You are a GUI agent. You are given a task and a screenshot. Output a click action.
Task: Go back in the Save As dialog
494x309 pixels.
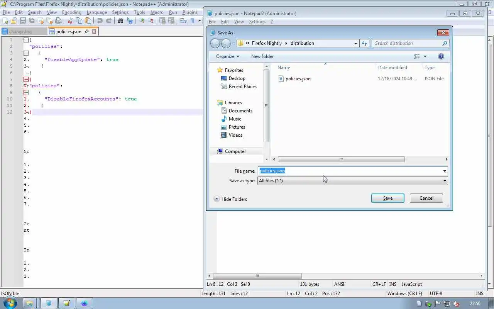[x=215, y=43]
